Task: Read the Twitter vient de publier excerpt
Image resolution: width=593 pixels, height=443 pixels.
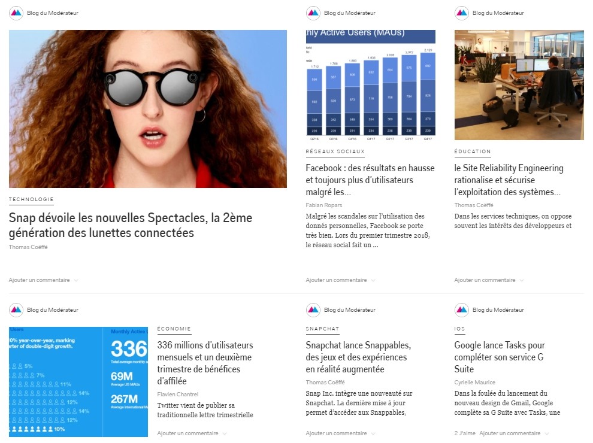Action: (x=205, y=410)
